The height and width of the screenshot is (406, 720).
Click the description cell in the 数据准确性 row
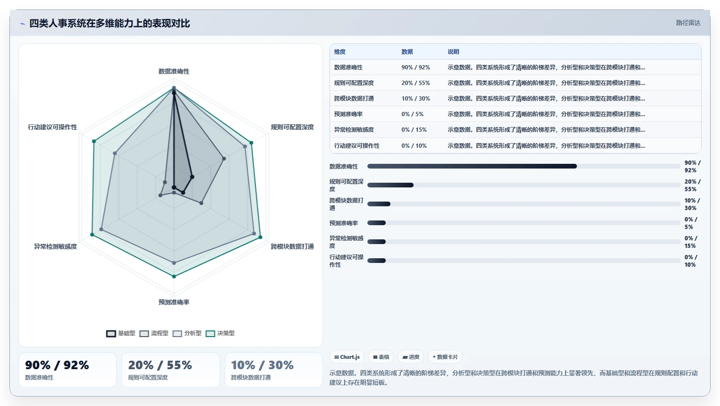click(546, 68)
